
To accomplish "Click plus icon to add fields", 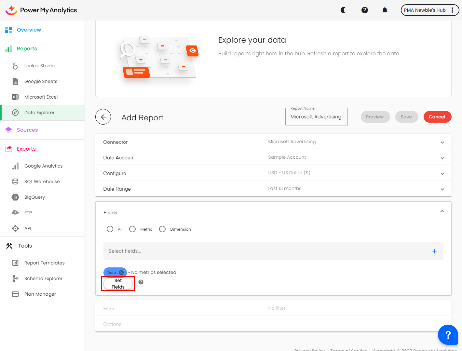I will [434, 251].
